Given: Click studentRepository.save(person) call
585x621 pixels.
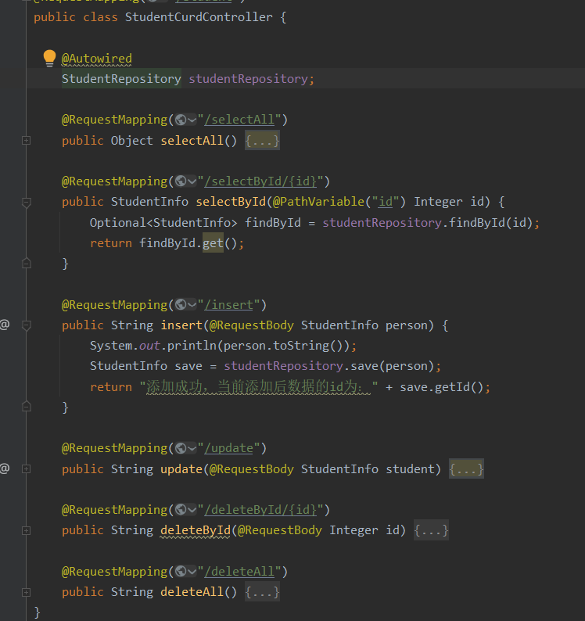Looking at the screenshot, I should pos(328,366).
